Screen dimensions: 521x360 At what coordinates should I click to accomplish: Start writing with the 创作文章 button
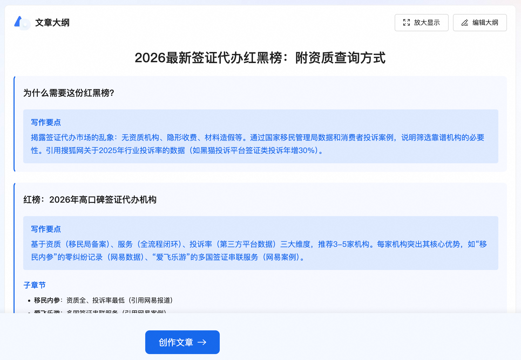182,342
